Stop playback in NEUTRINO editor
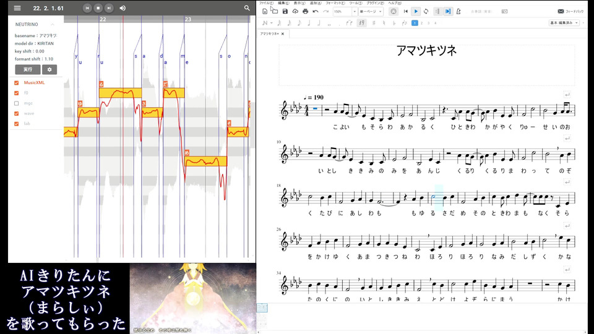 pos(98,8)
